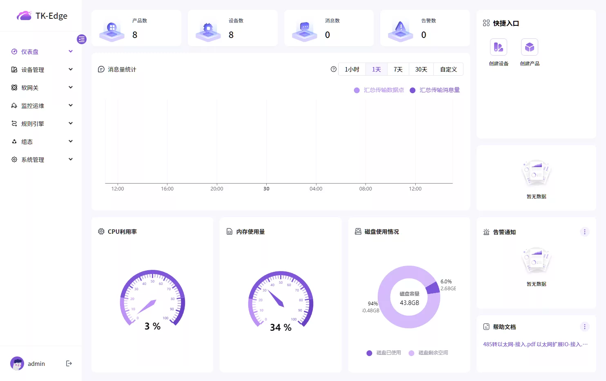Open the alarm notification more options menu

pyautogui.click(x=584, y=232)
